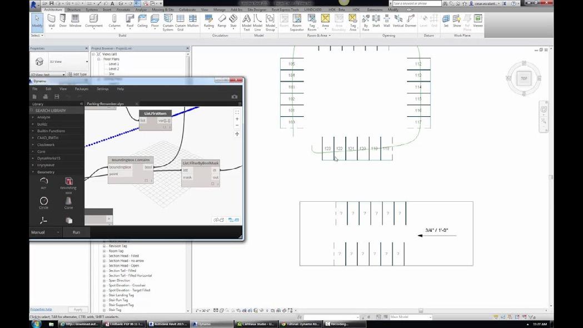Choose the Model Text tool

click(247, 23)
